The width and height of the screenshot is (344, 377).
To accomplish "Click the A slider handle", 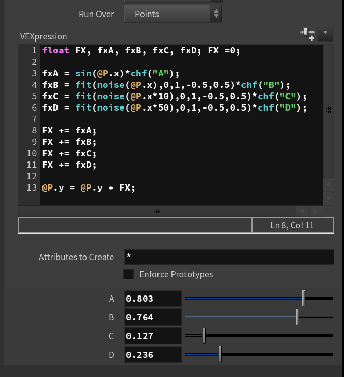I will (303, 298).
